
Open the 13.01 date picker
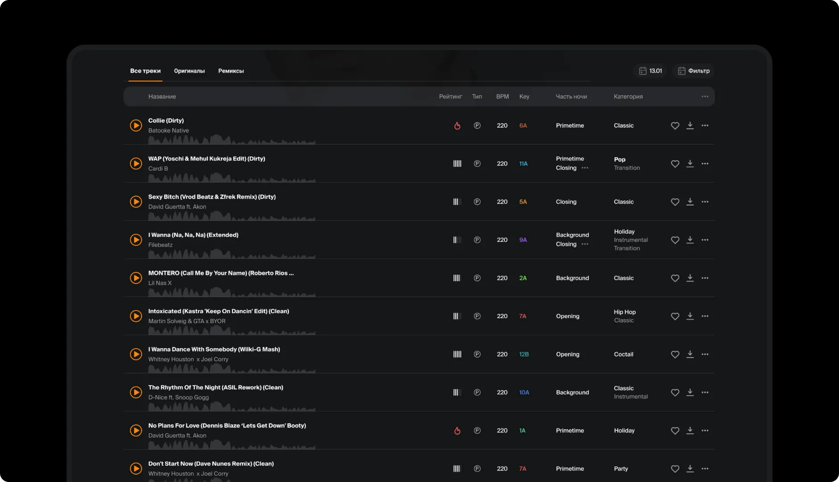tap(650, 71)
